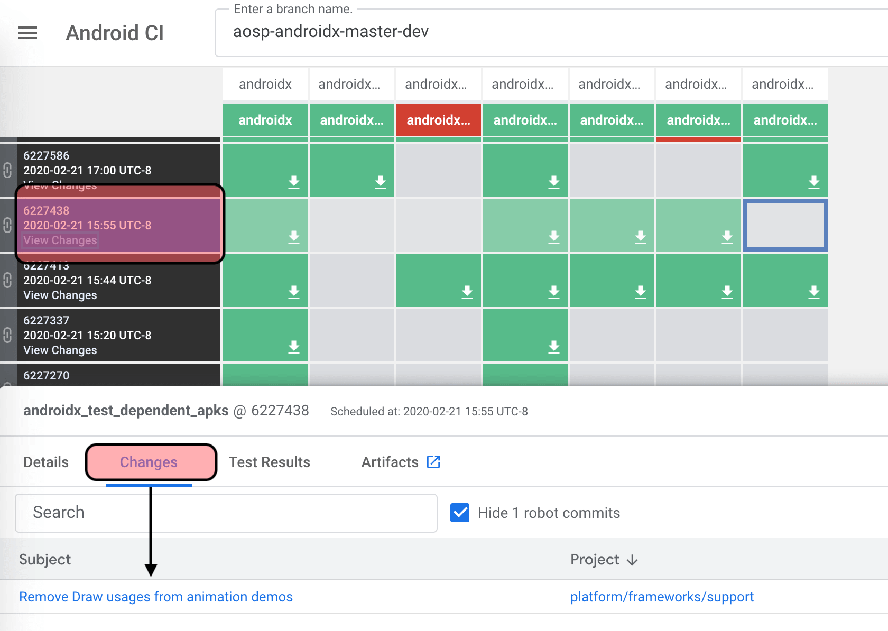Screen dimensions: 888x631
Task: Click the commit Search field
Action: click(226, 513)
